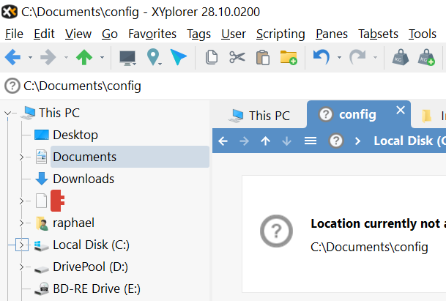The image size is (446, 301).
Task: Select Downloads in the folder tree
Action: coord(83,179)
